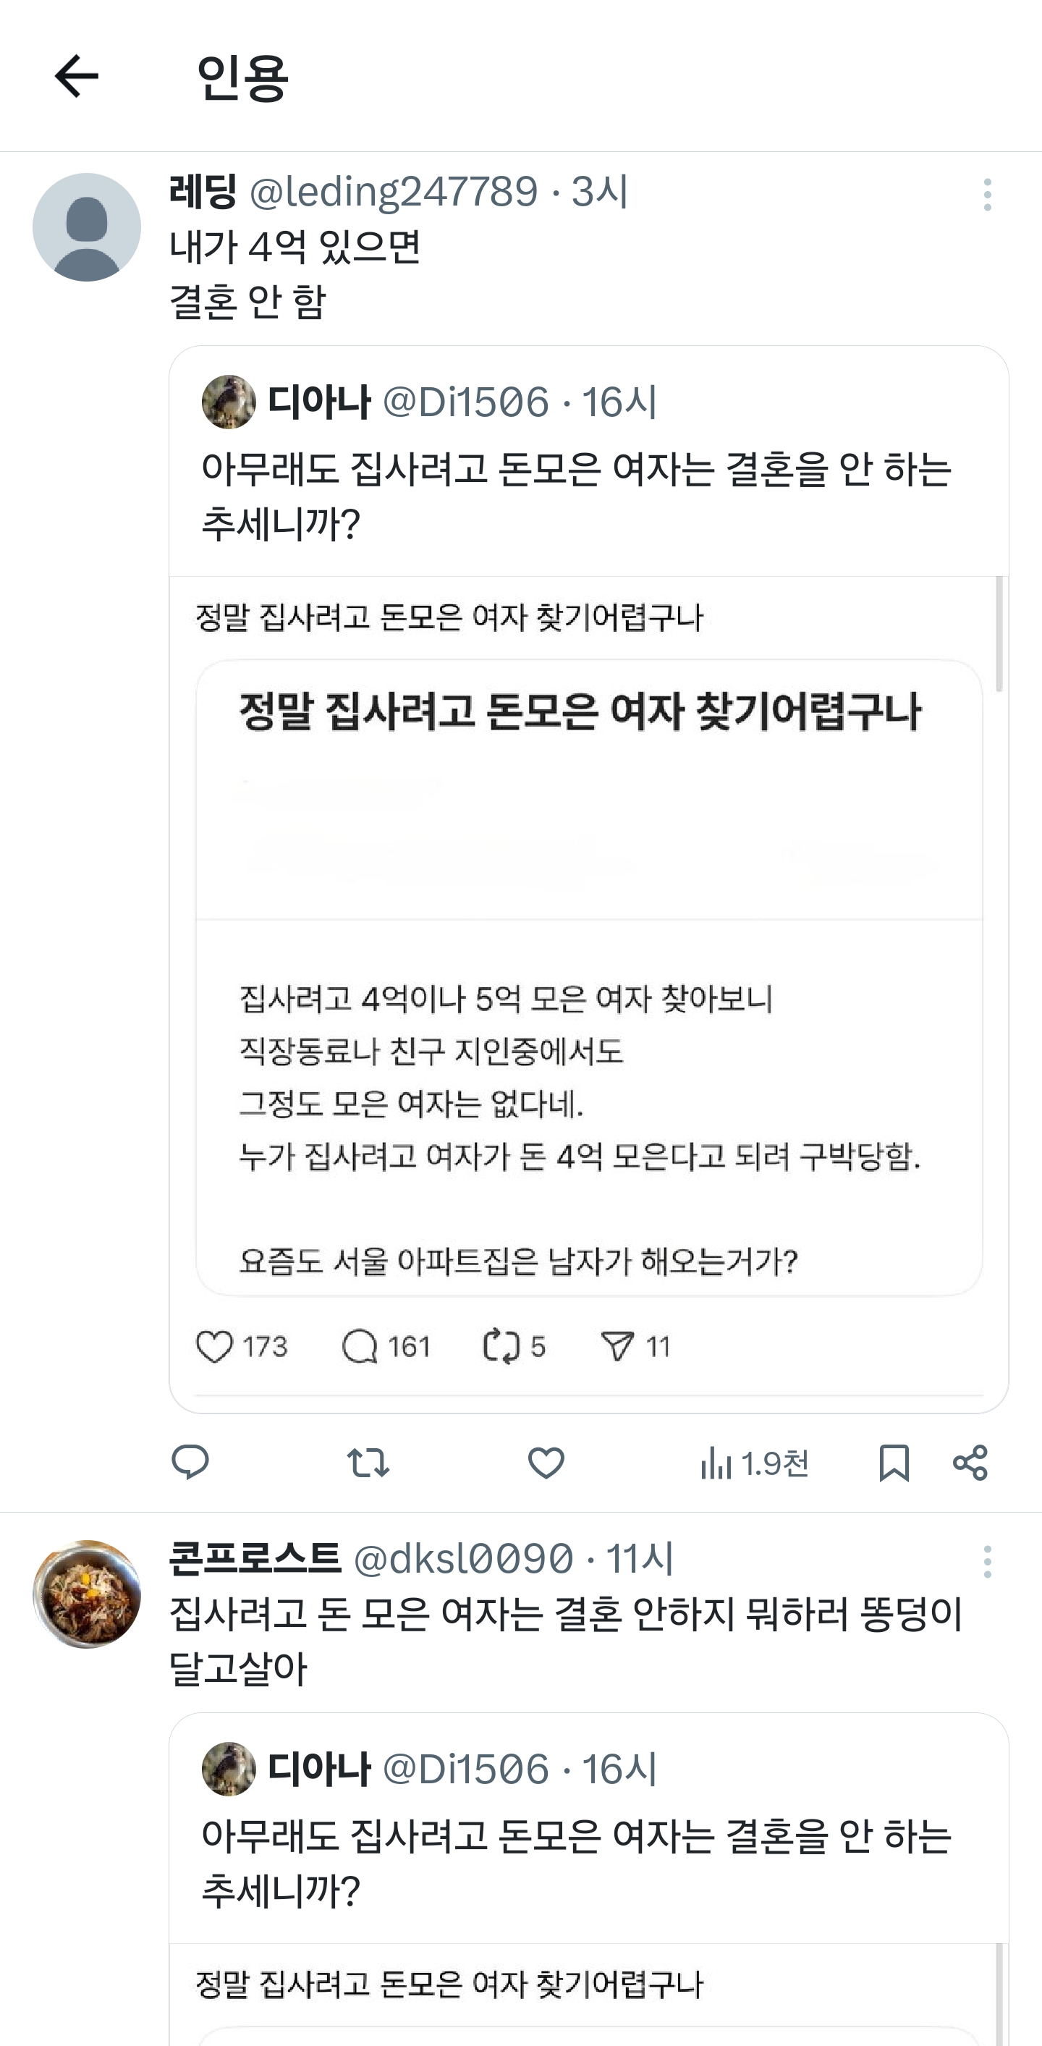The height and width of the screenshot is (2046, 1042).
Task: Open 디아나's avatar in first quoted tweet
Action: click(229, 402)
